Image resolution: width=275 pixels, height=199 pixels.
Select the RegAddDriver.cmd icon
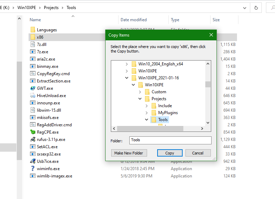[x=33, y=125]
